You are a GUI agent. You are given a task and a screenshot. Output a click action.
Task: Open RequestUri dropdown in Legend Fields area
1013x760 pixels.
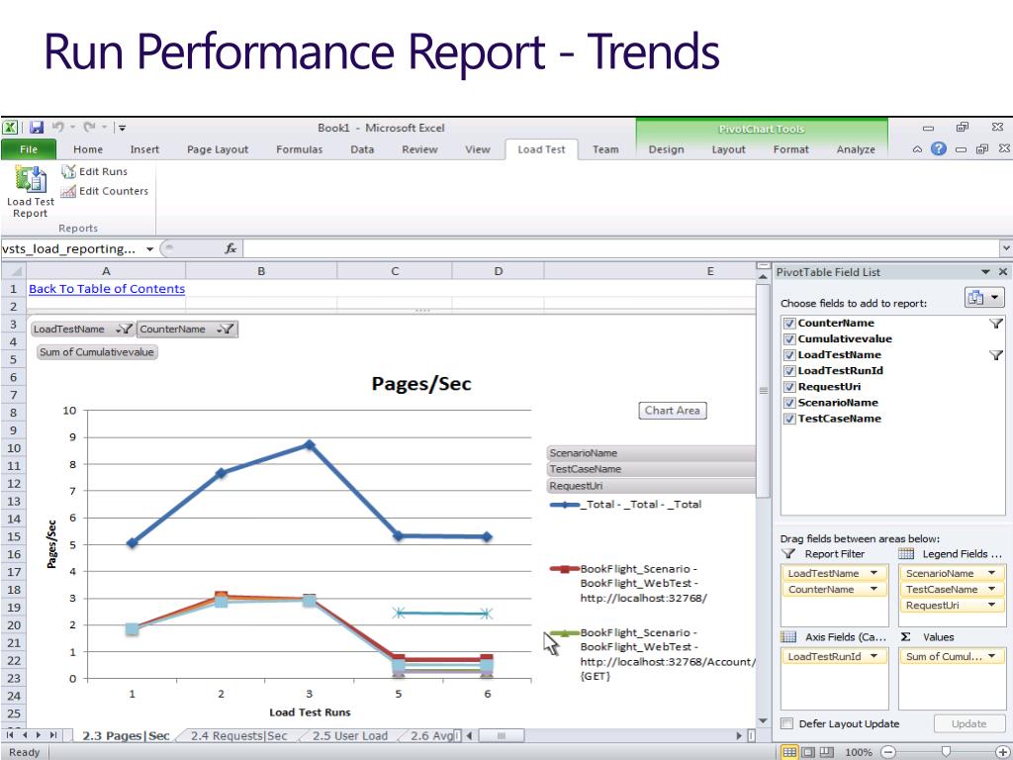[991, 606]
